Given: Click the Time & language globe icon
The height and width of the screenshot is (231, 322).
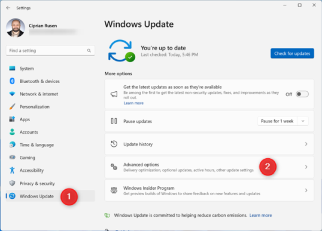Looking at the screenshot, I should (12, 144).
